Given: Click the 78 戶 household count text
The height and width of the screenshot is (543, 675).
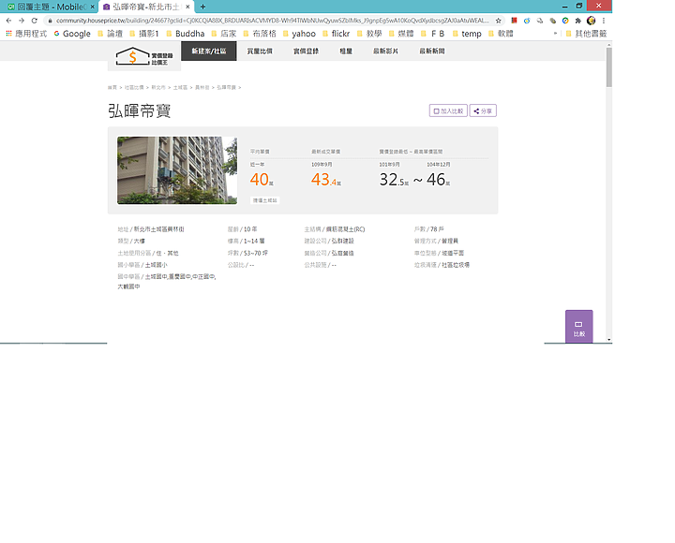Looking at the screenshot, I should [x=437, y=229].
